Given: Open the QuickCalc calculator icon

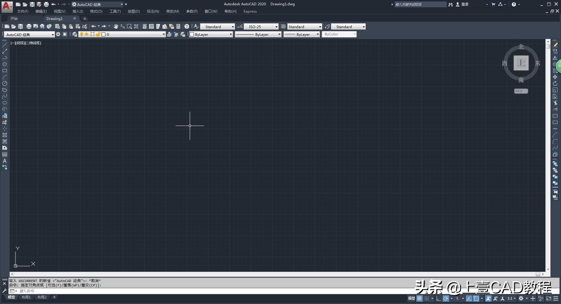Looking at the screenshot, I should click(x=178, y=26).
